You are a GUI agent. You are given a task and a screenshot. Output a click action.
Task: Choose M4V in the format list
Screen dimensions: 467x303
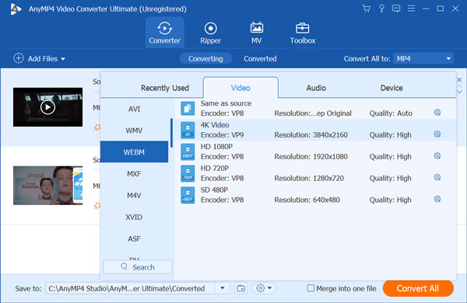point(134,195)
